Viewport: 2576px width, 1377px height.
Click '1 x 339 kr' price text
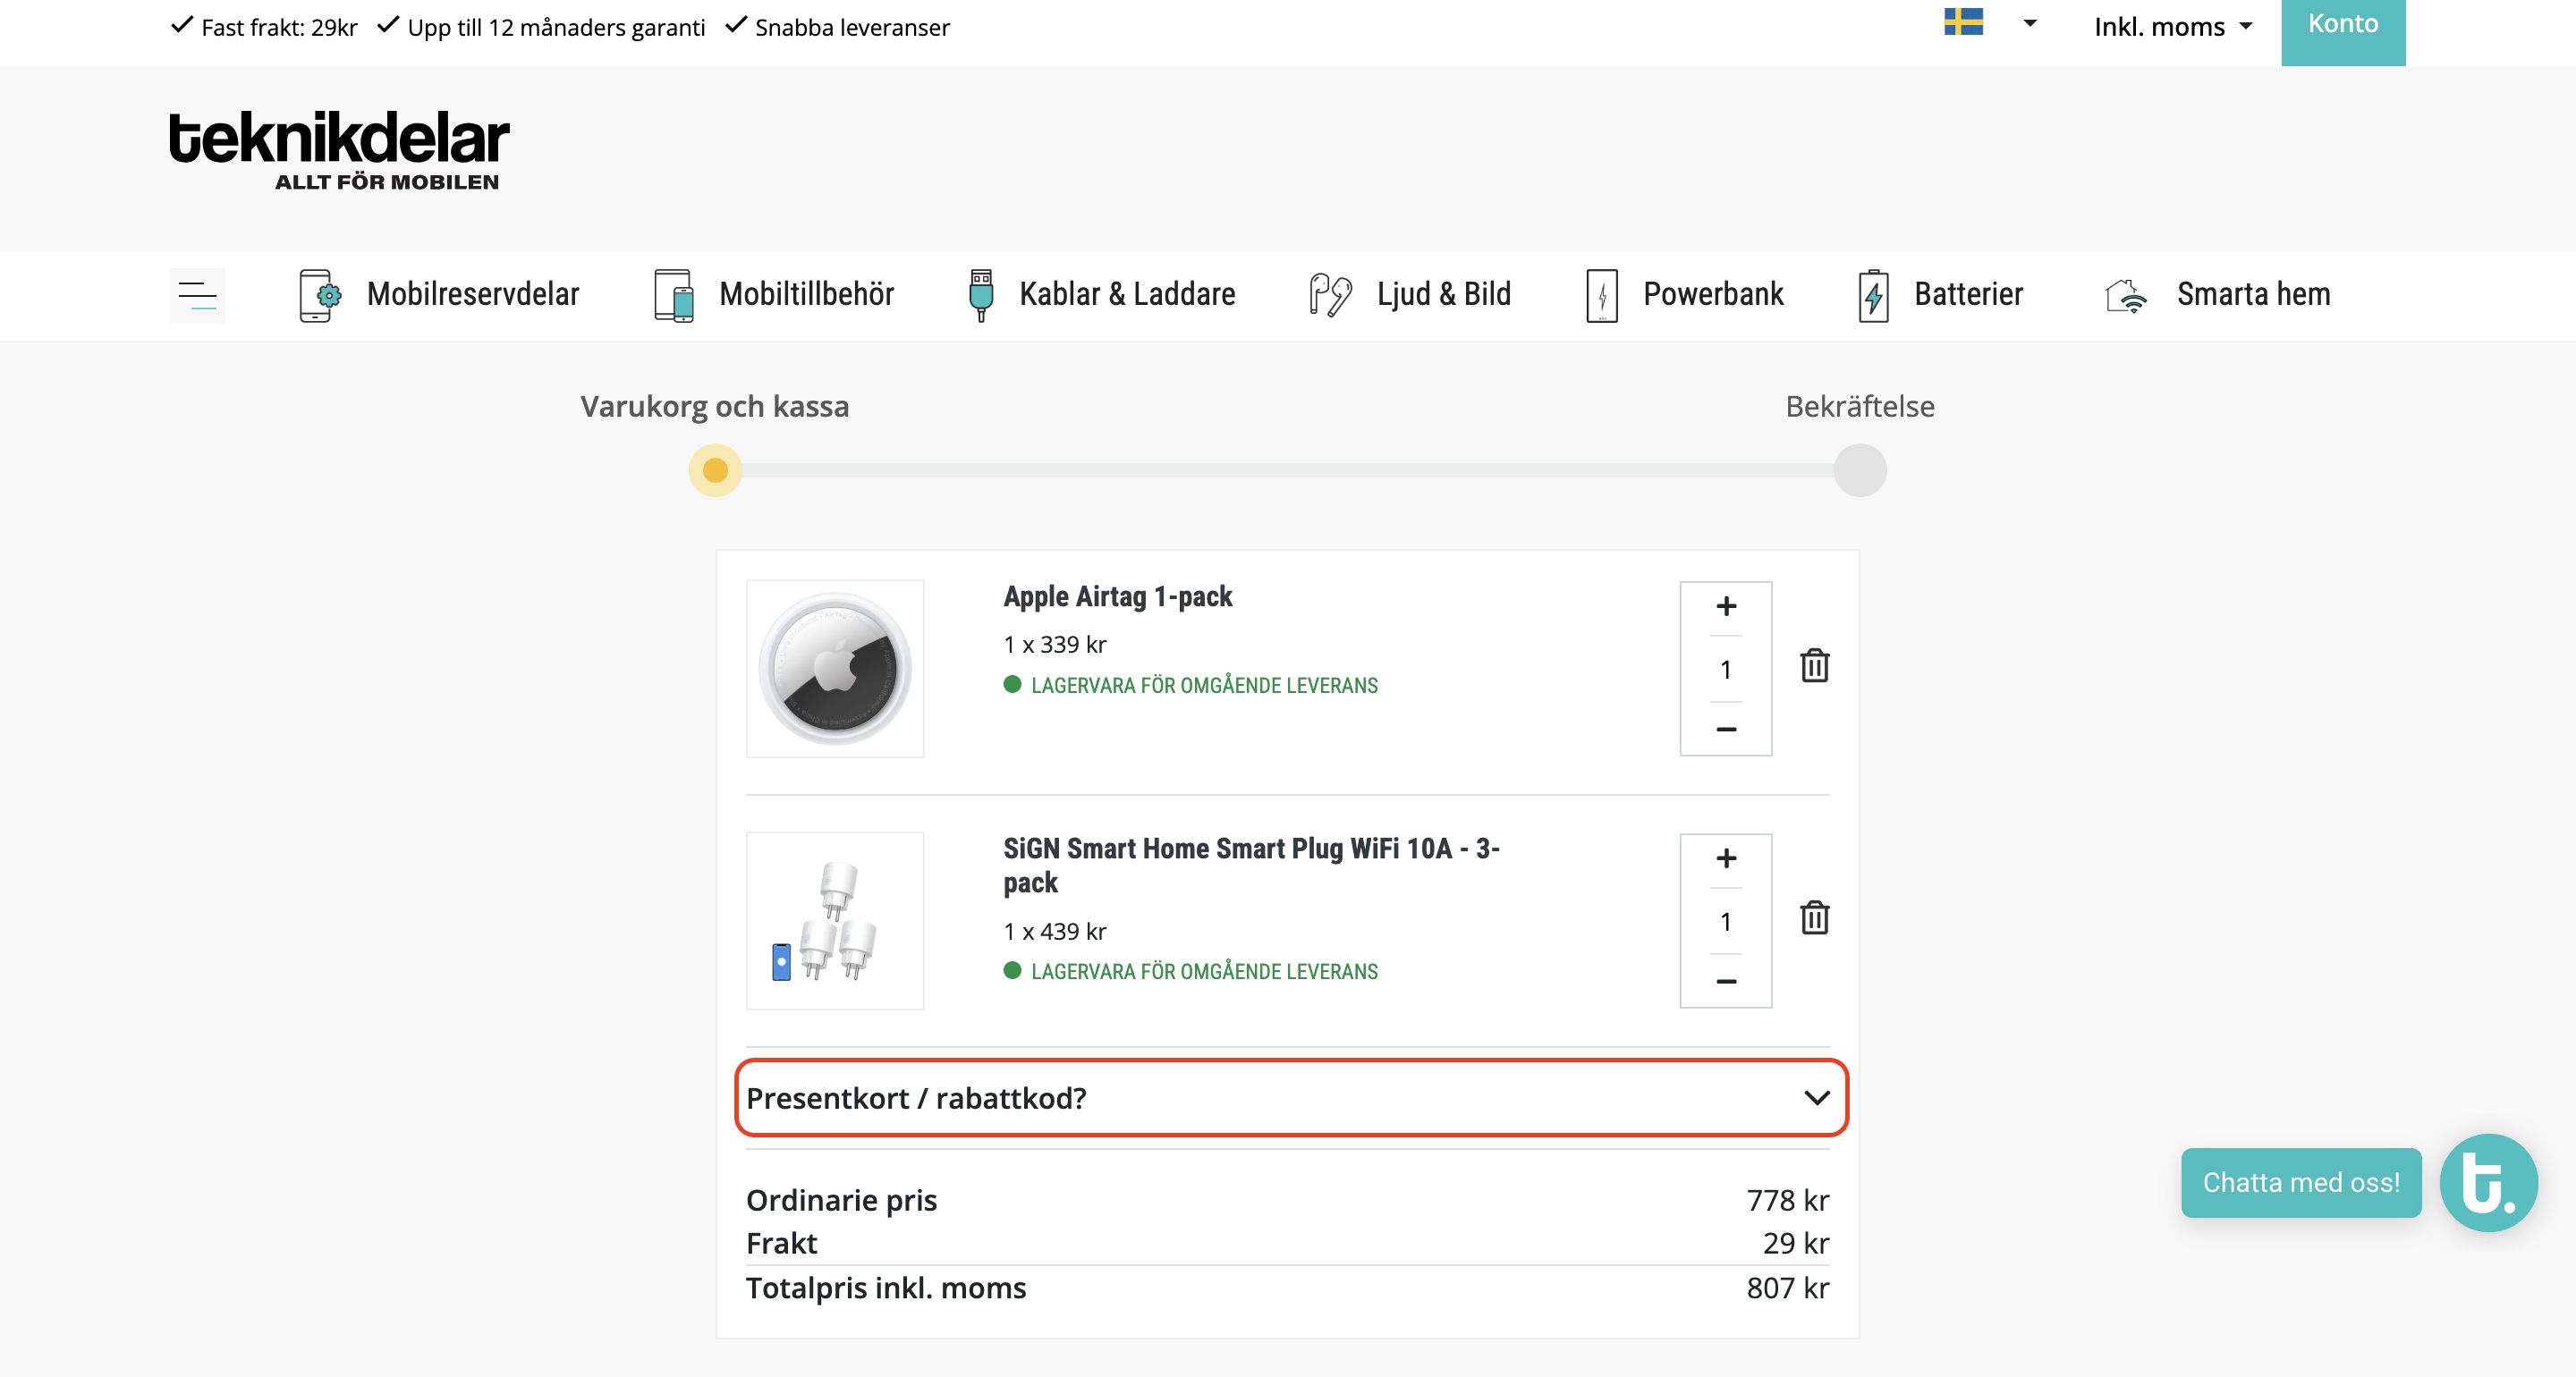[1055, 645]
